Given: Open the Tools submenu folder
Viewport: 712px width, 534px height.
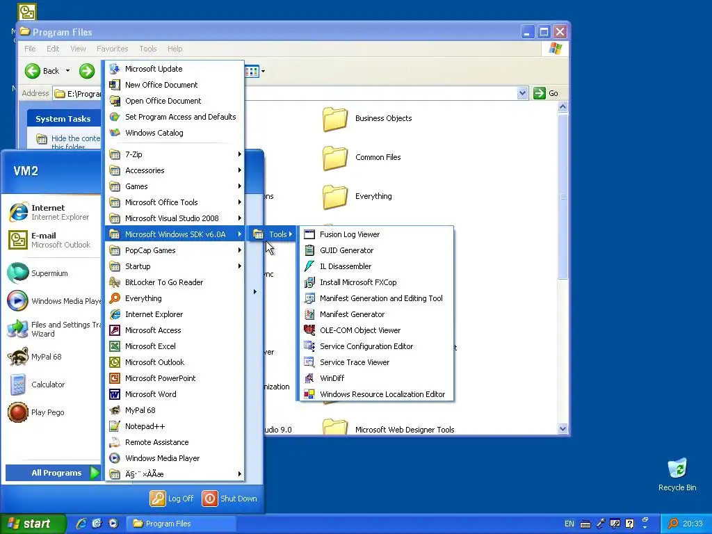Looking at the screenshot, I should (x=273, y=234).
